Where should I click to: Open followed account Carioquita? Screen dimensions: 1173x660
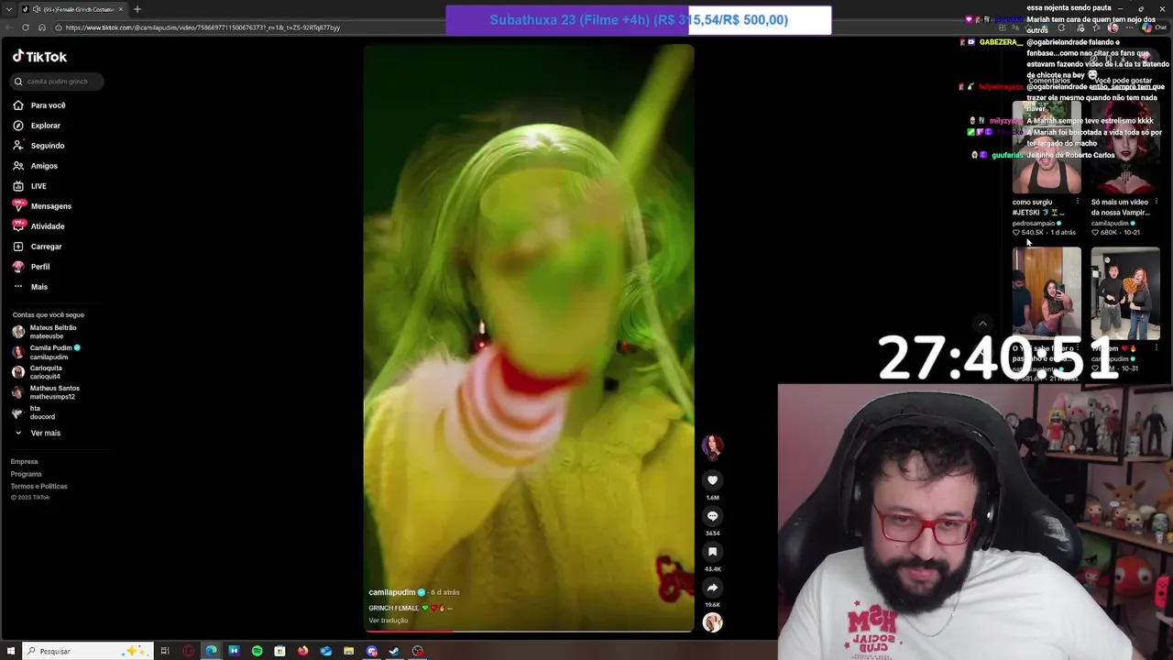[38, 372]
